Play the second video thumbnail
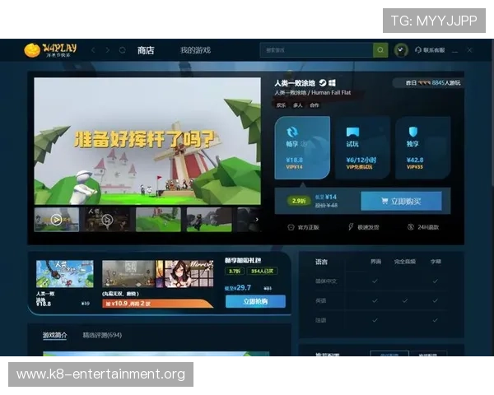494x395 pixels. click(107, 220)
